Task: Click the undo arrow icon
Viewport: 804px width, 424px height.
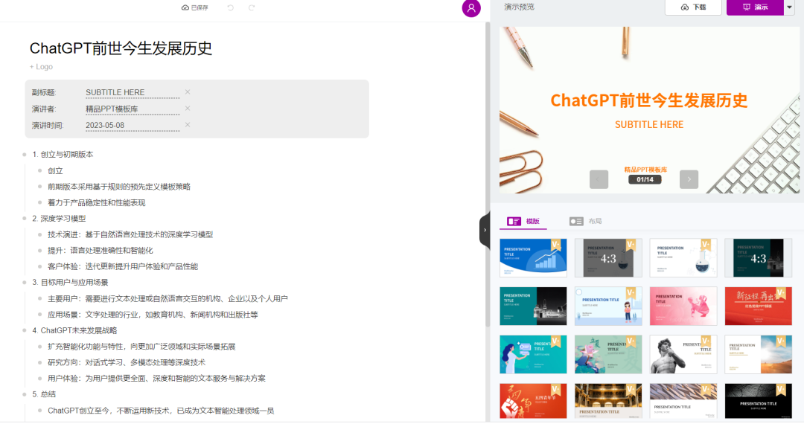Action: (x=231, y=7)
